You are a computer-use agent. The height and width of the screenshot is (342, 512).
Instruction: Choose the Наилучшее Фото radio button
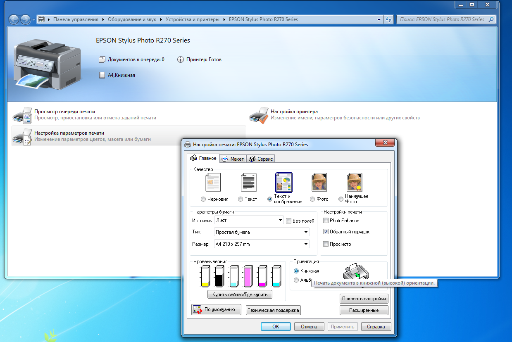coord(341,199)
